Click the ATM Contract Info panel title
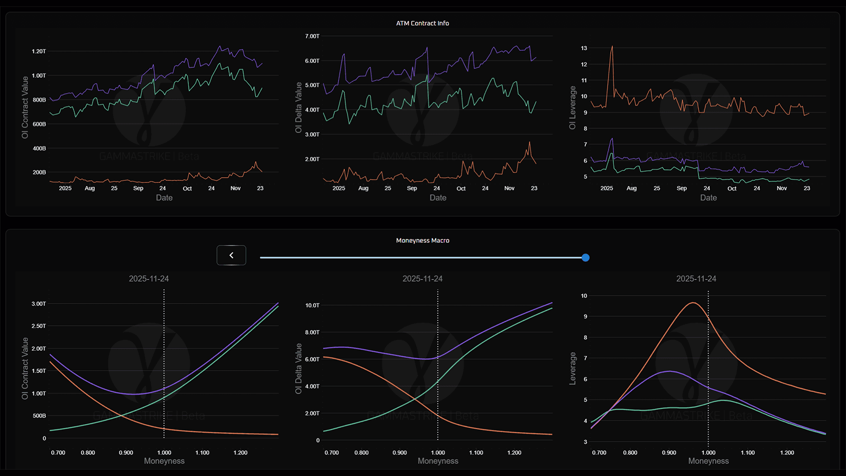 pyautogui.click(x=422, y=23)
